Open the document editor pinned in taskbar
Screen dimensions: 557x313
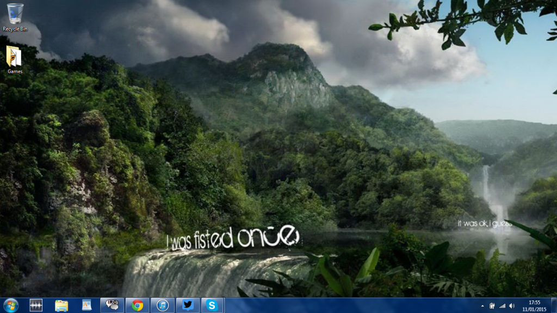pos(86,305)
